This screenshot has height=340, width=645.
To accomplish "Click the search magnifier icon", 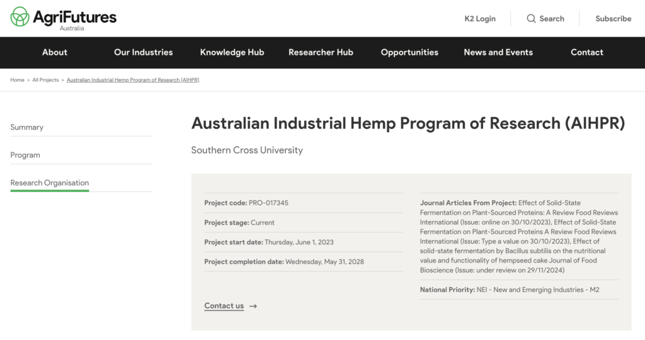I will pyautogui.click(x=531, y=19).
